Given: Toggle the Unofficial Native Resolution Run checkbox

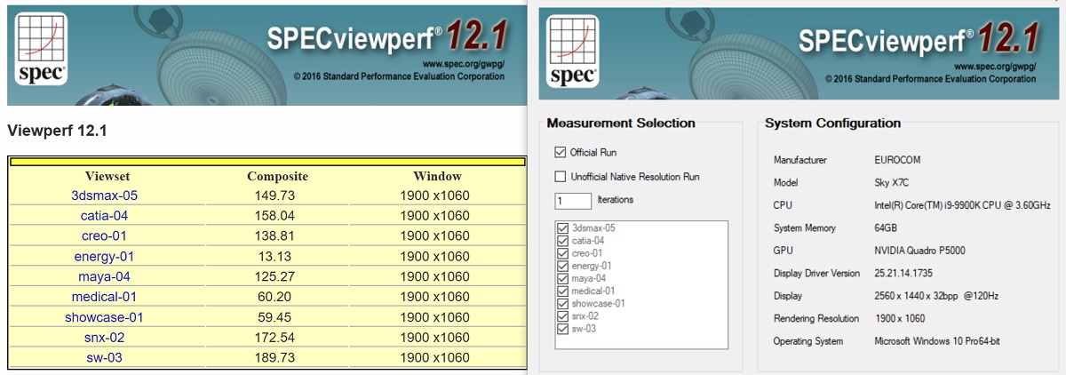Looking at the screenshot, I should pos(561,177).
